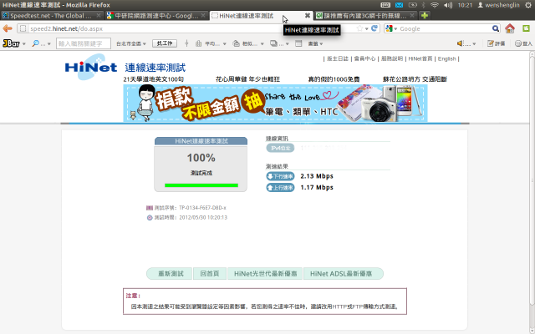Viewport: 535px width, 334px height.
Task: Click the JBar megaphone icon
Action: tap(460, 43)
